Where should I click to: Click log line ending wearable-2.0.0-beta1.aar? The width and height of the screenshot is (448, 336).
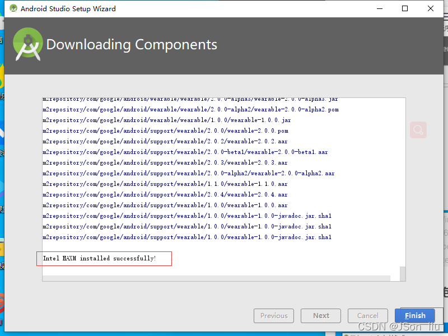coord(185,152)
